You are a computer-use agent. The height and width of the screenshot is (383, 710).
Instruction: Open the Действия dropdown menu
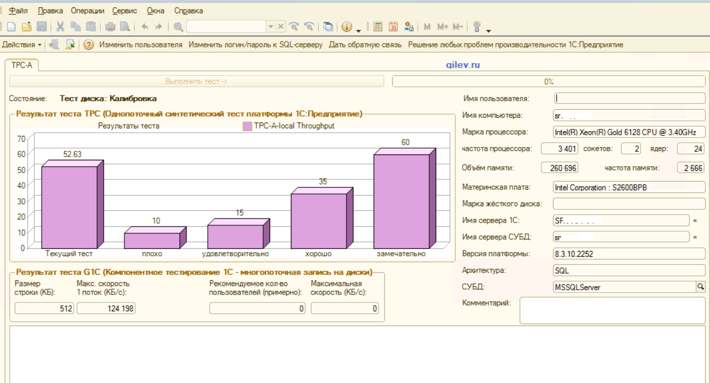click(22, 45)
